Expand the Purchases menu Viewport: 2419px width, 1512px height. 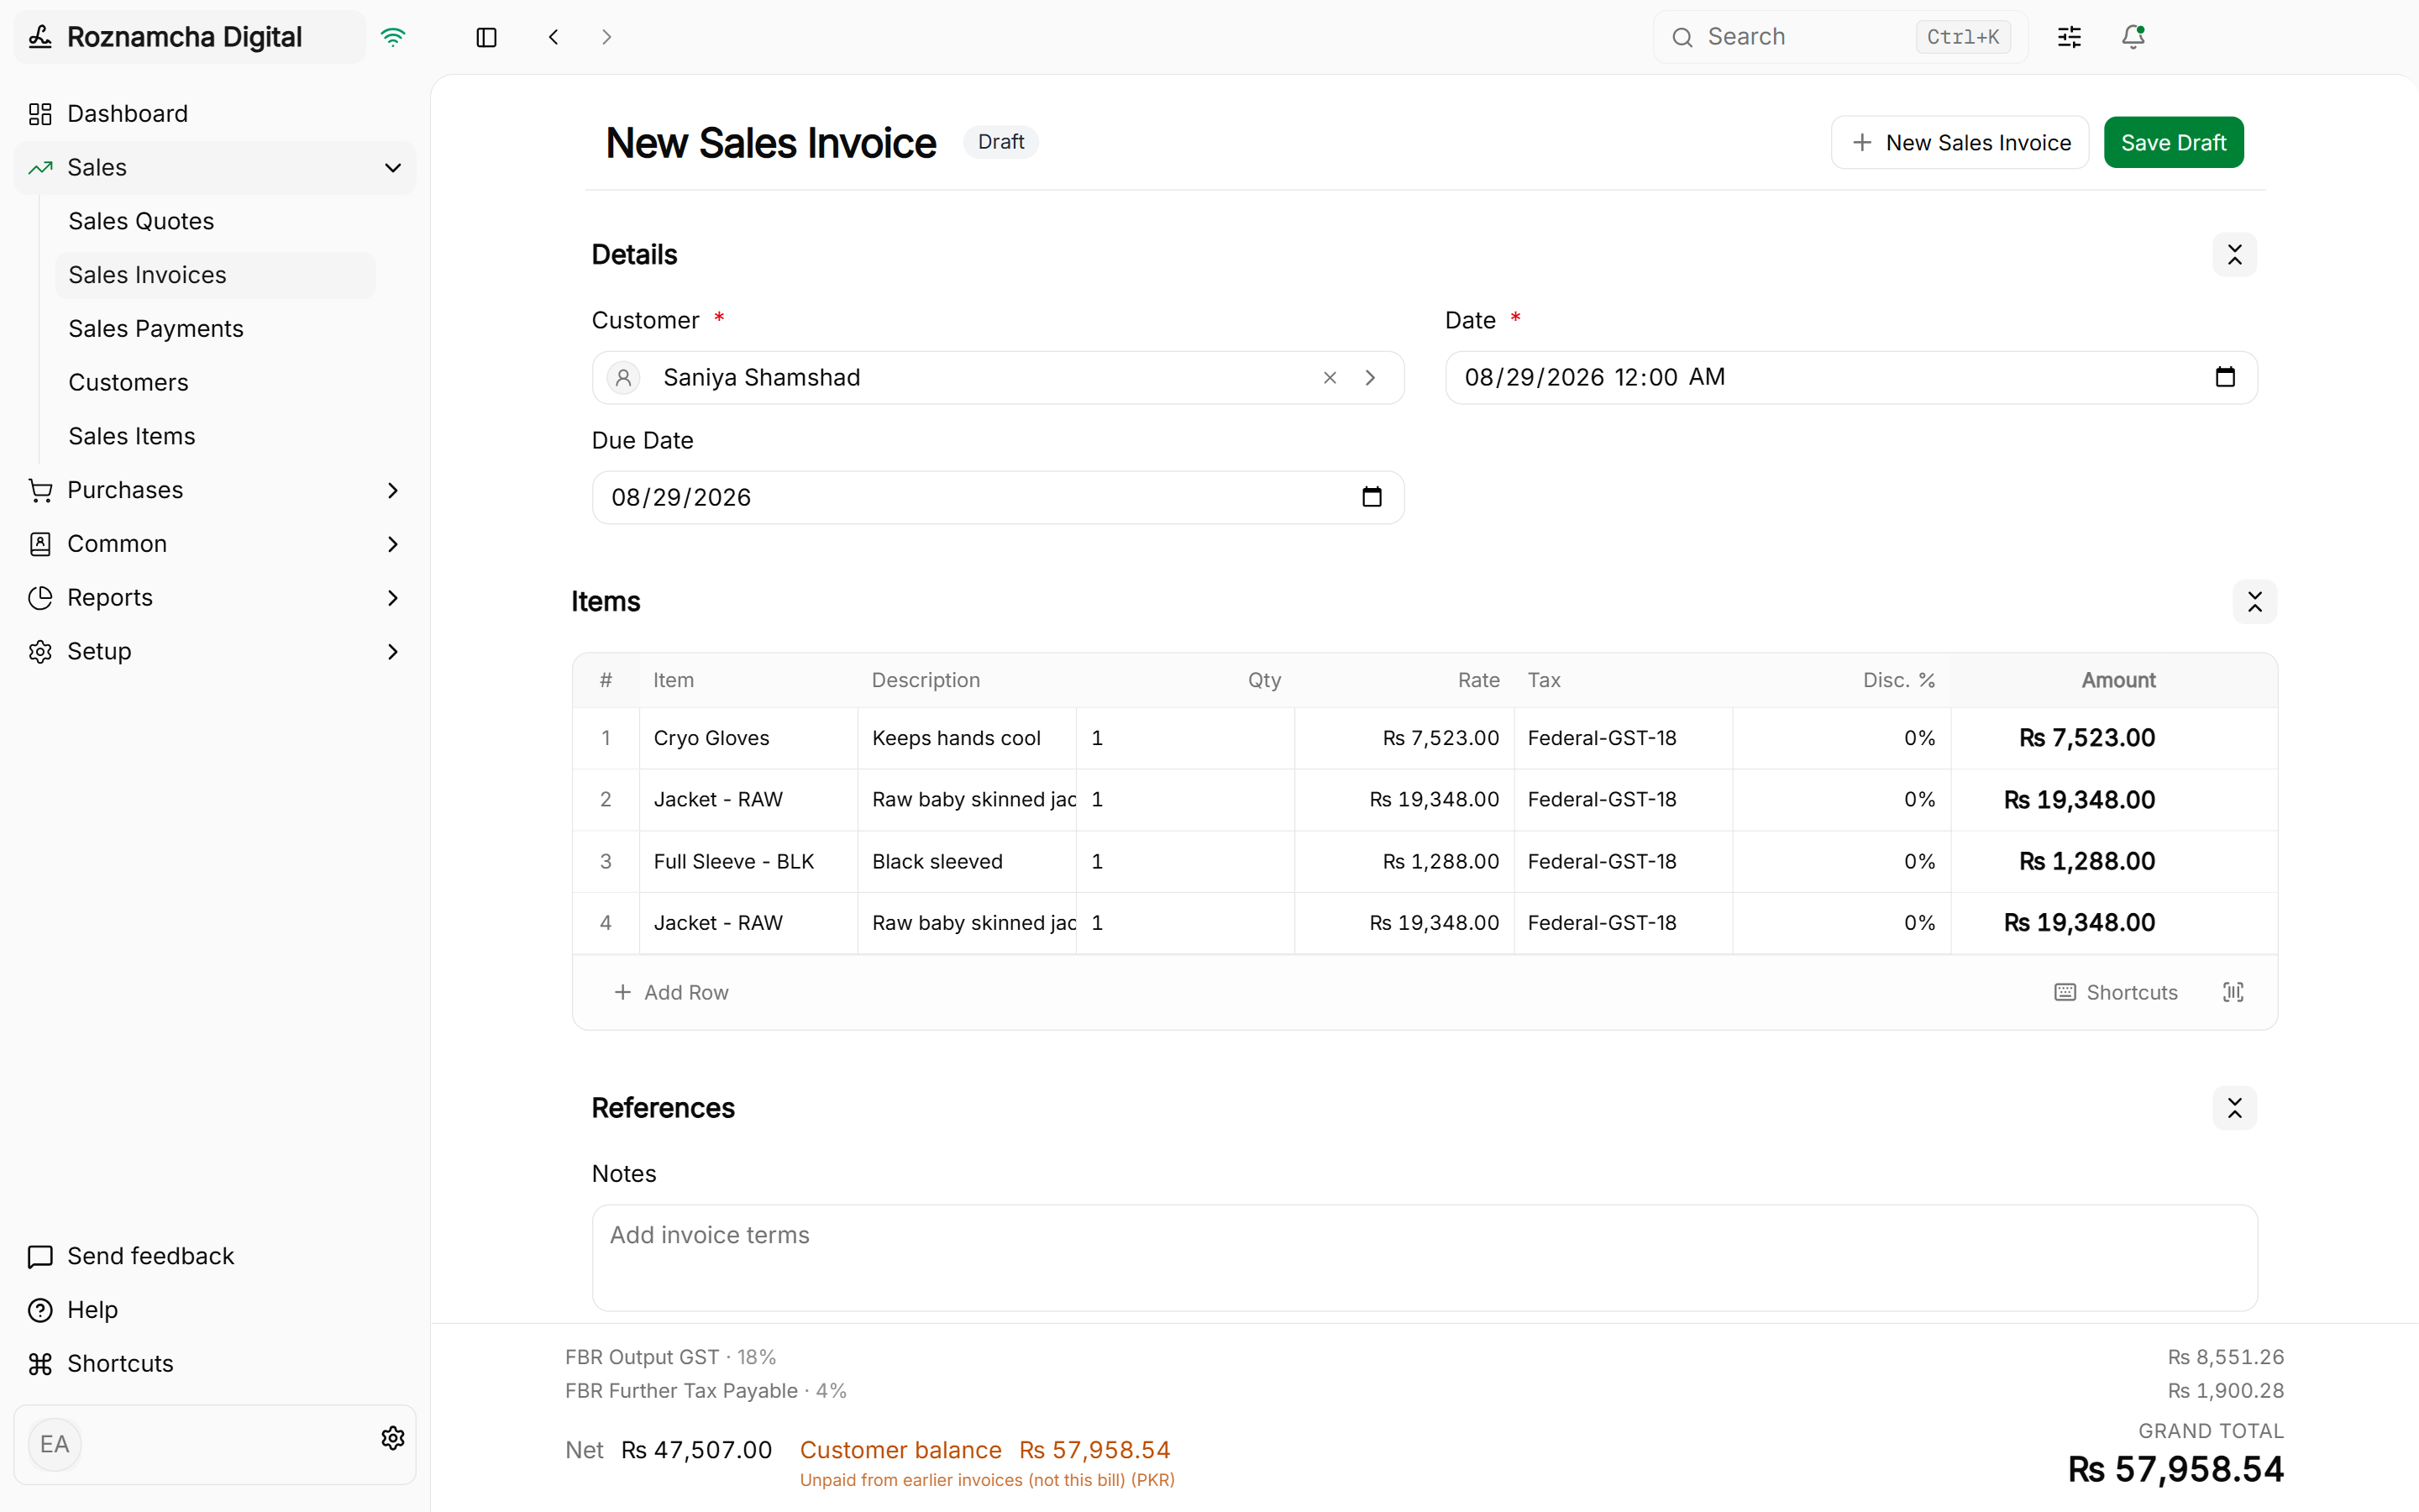click(215, 490)
